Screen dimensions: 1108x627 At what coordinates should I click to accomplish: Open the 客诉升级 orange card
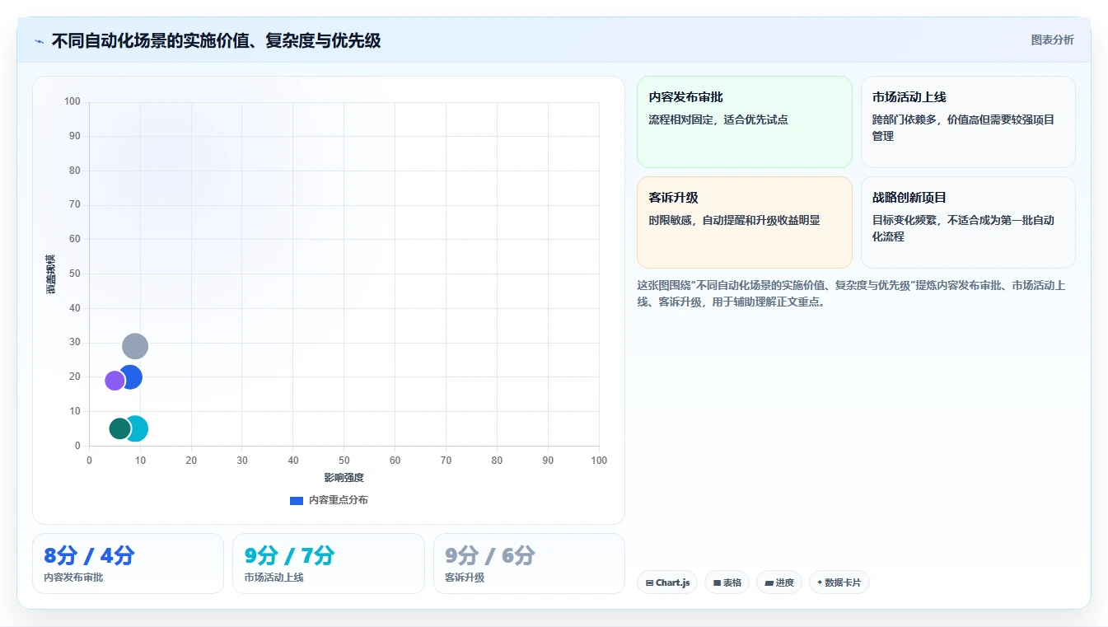pos(745,222)
